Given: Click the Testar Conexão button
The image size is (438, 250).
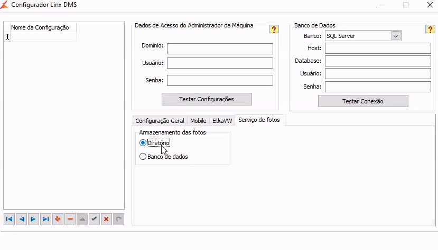Looking at the screenshot, I should coord(363,101).
